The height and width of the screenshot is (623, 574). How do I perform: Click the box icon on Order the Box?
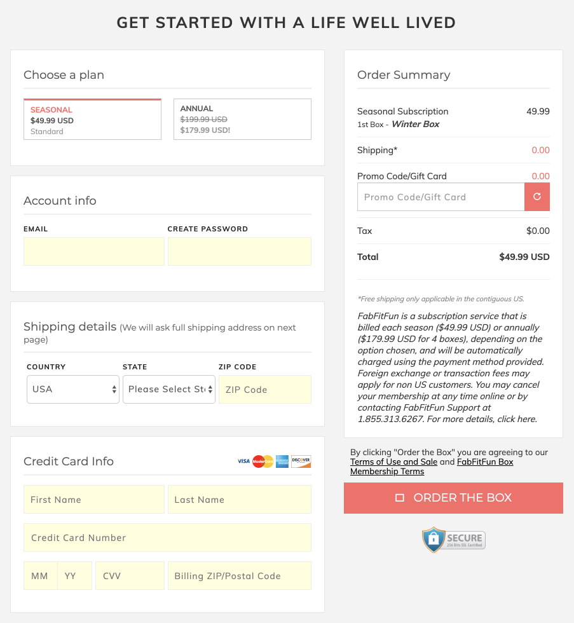click(x=400, y=498)
